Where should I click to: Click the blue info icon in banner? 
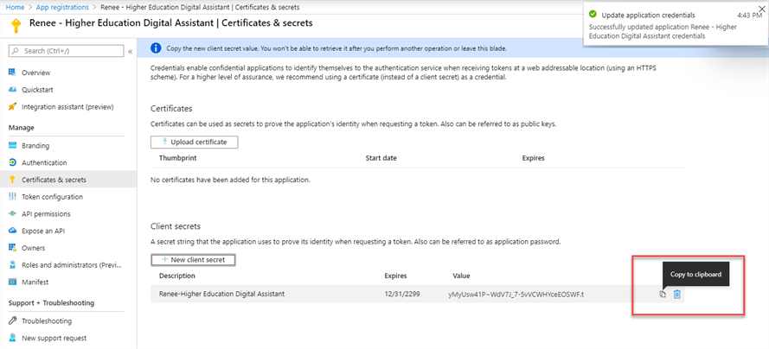156,48
